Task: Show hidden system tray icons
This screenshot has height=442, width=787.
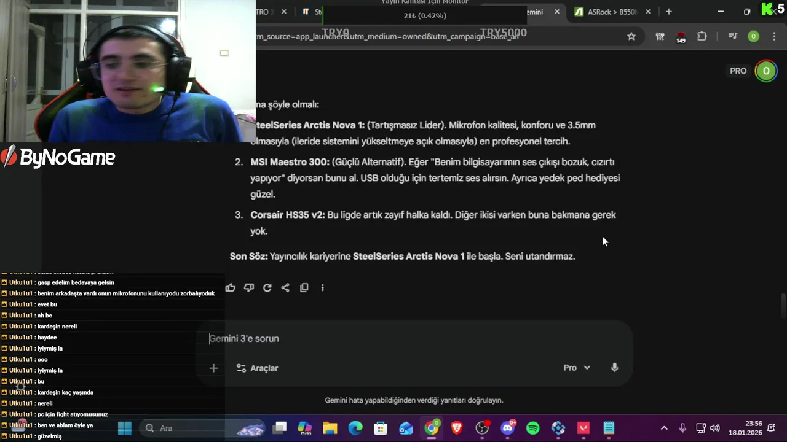Action: [x=664, y=428]
